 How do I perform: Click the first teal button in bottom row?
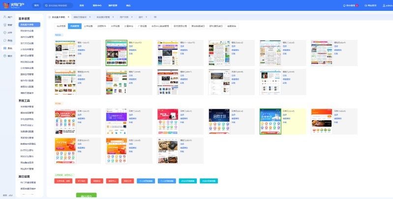(x=188, y=181)
